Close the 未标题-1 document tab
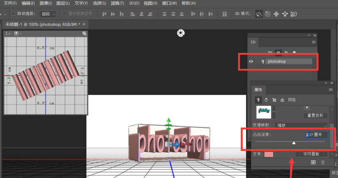Screen dimensions: 338x178 point(84,24)
